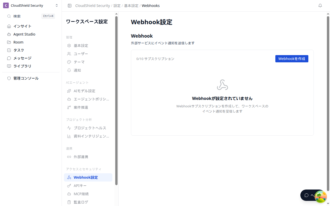Expand the chat widget chevron

[312, 195]
